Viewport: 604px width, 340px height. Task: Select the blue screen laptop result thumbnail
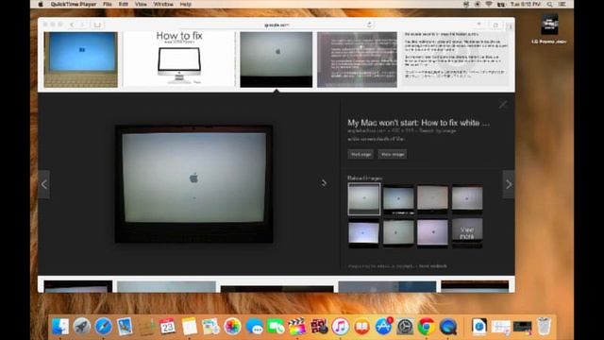pos(81,59)
